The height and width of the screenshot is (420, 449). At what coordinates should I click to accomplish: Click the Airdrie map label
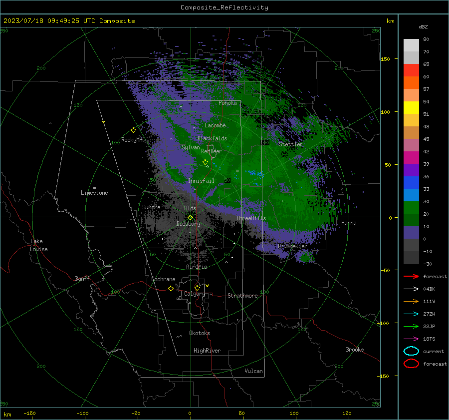pyautogui.click(x=197, y=267)
